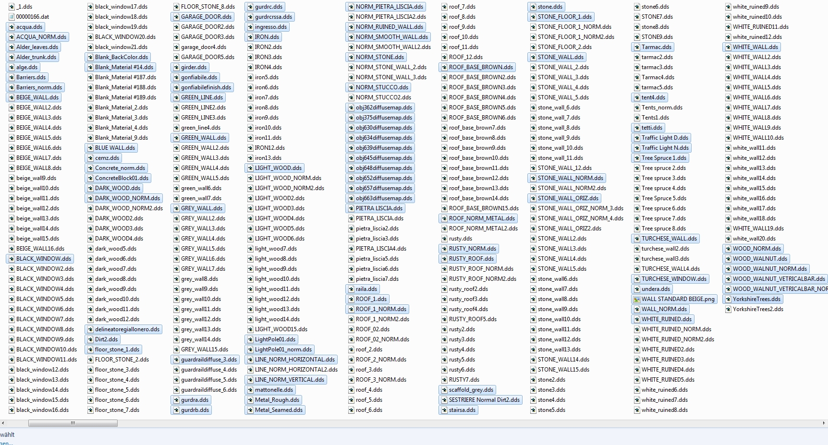Select file guardraildiffuse_3.dds
Screen dimensions: 828x445
tap(205, 360)
